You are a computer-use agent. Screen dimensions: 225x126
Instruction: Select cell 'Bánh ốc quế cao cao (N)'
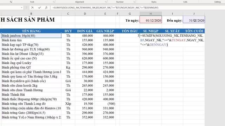(31, 58)
